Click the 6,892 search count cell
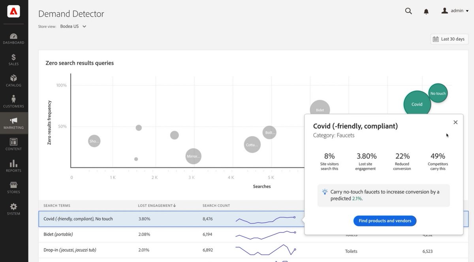Screen dimensions: 474x262 [208, 250]
